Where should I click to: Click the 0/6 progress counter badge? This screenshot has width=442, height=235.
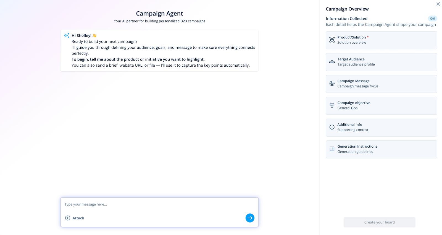tap(432, 19)
